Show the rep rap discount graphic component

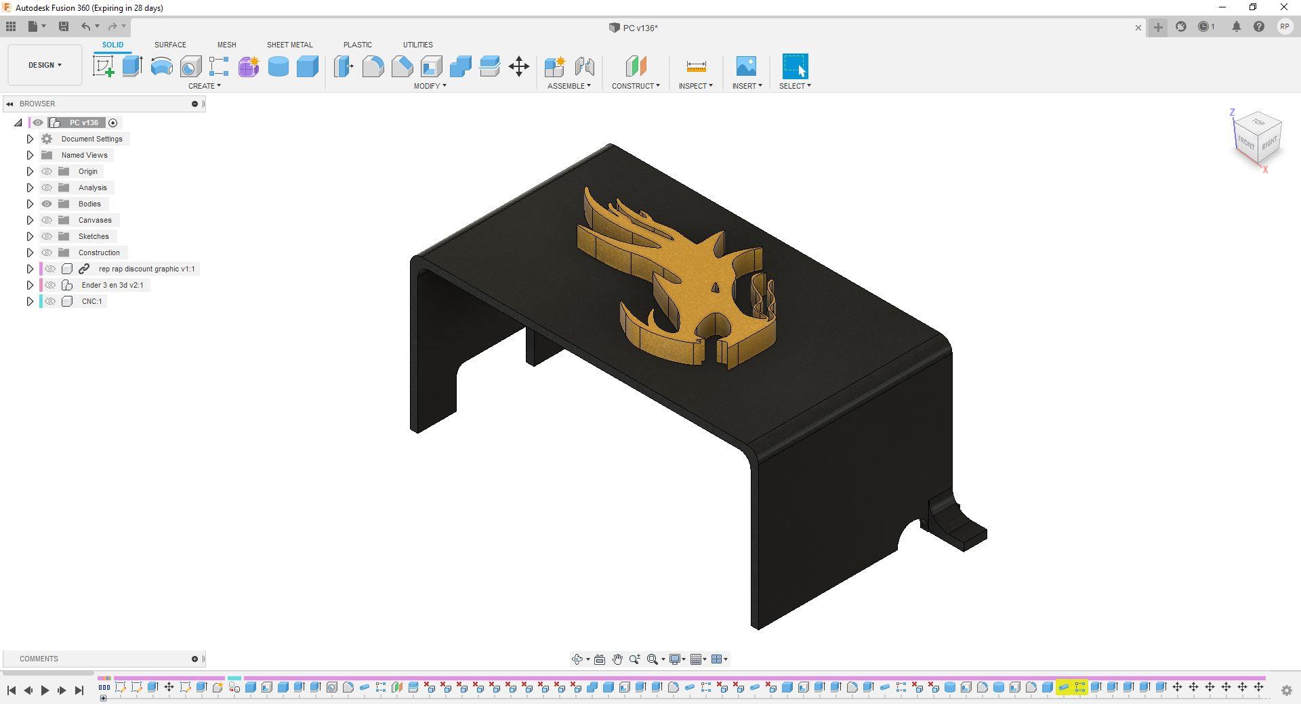point(50,269)
